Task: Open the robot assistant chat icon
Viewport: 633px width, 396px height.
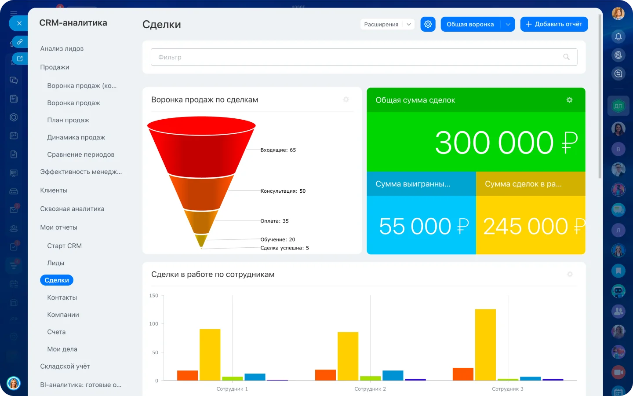Action: [618, 291]
